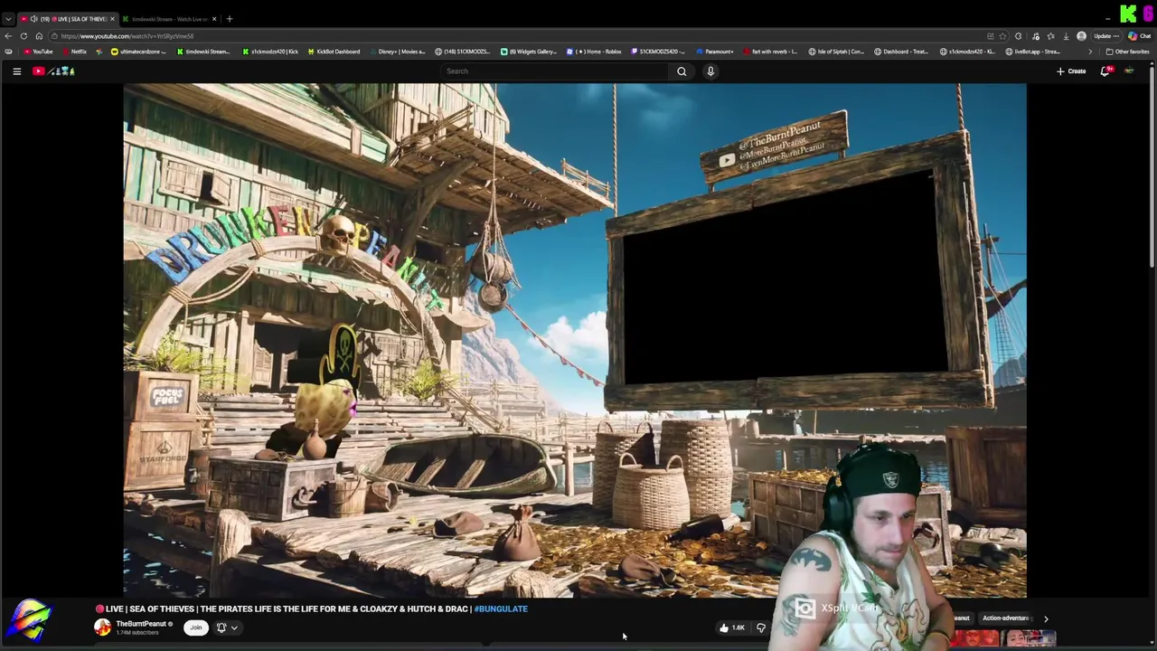Open the Widgets Gallery bookmark
The width and height of the screenshot is (1157, 651).
click(529, 52)
